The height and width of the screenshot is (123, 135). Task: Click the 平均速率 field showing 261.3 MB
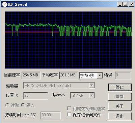68,75
